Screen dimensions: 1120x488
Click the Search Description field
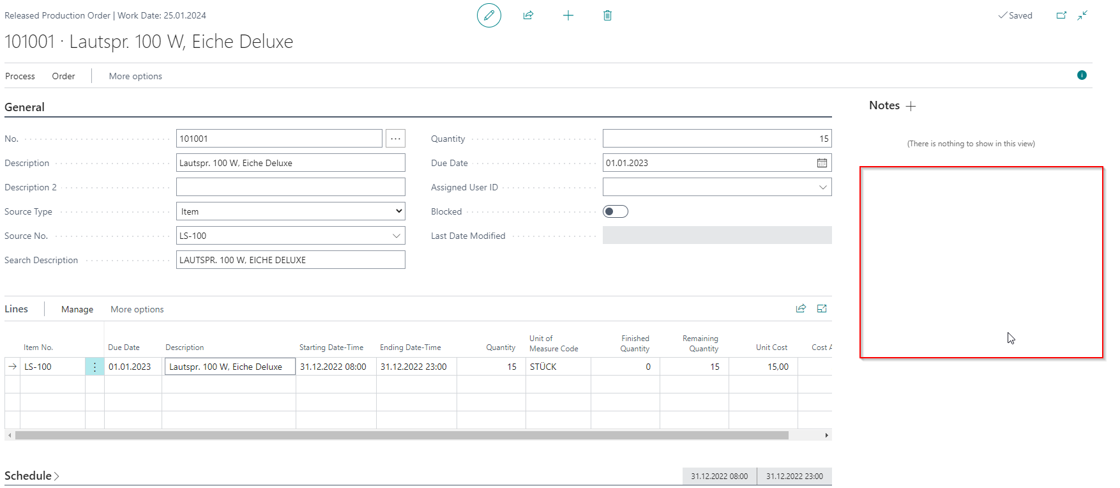click(x=291, y=260)
